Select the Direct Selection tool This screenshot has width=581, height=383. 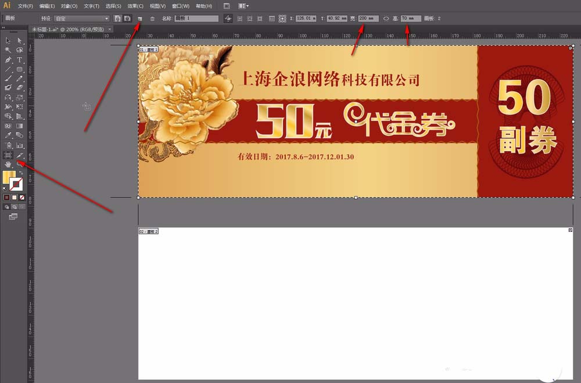[x=19, y=41]
